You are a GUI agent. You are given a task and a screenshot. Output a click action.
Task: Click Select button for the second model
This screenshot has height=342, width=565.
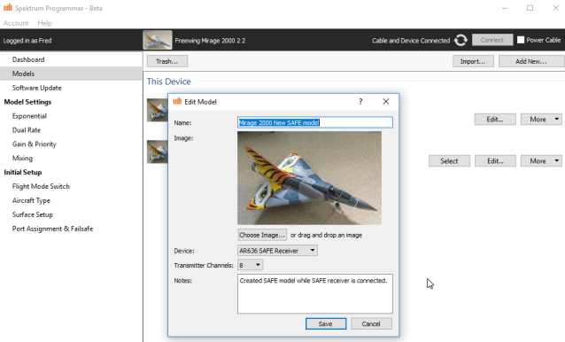449,161
